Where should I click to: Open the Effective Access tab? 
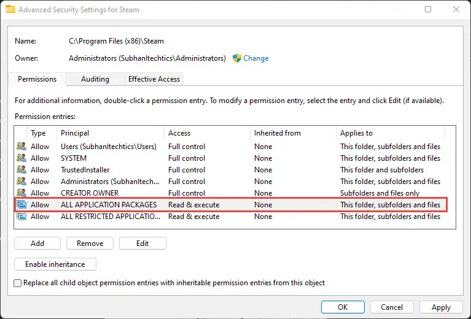[x=154, y=79]
